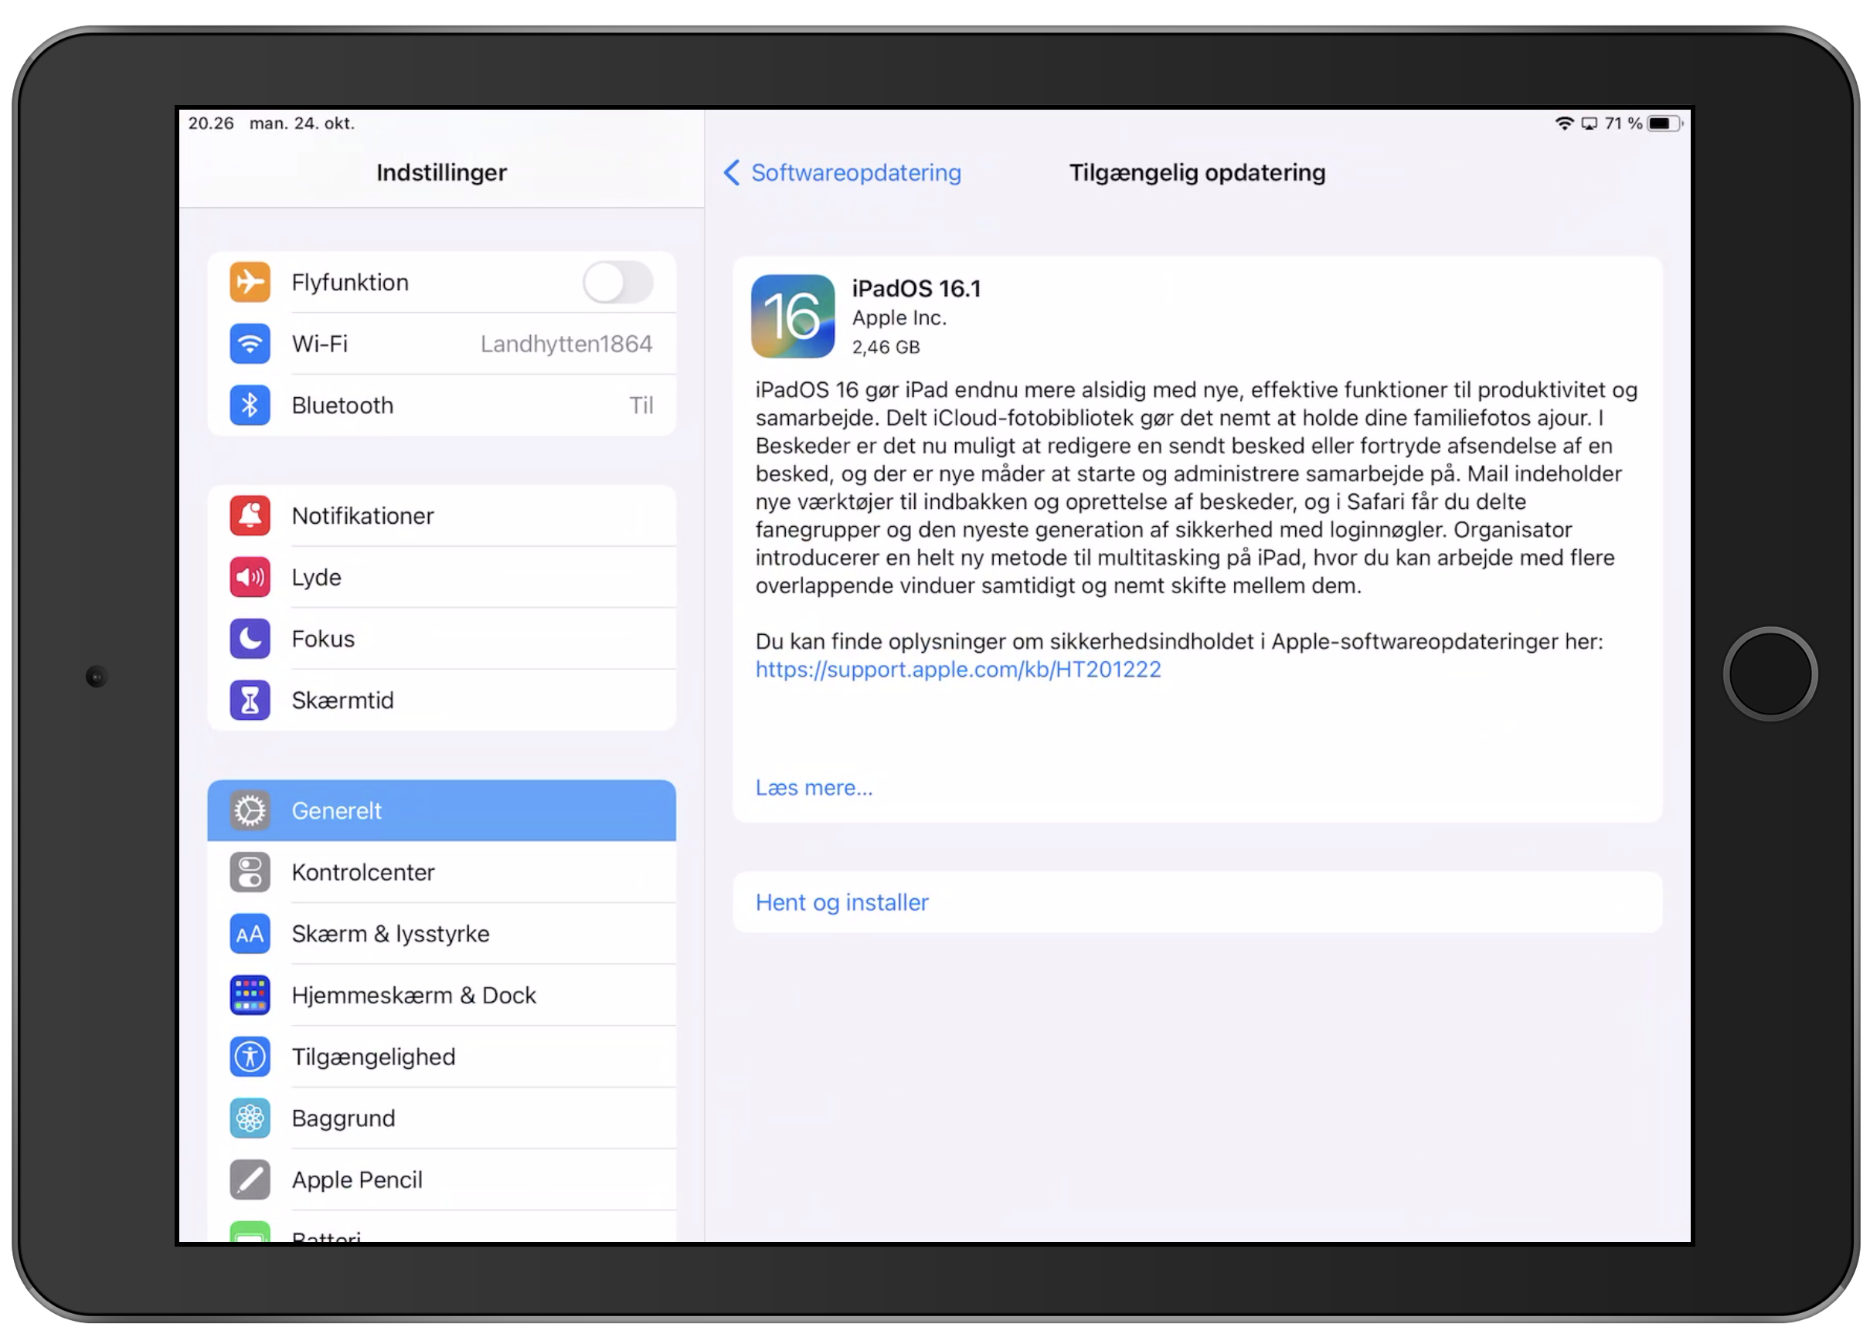Tap Hent og installer
The width and height of the screenshot is (1870, 1327).
[x=1198, y=902]
